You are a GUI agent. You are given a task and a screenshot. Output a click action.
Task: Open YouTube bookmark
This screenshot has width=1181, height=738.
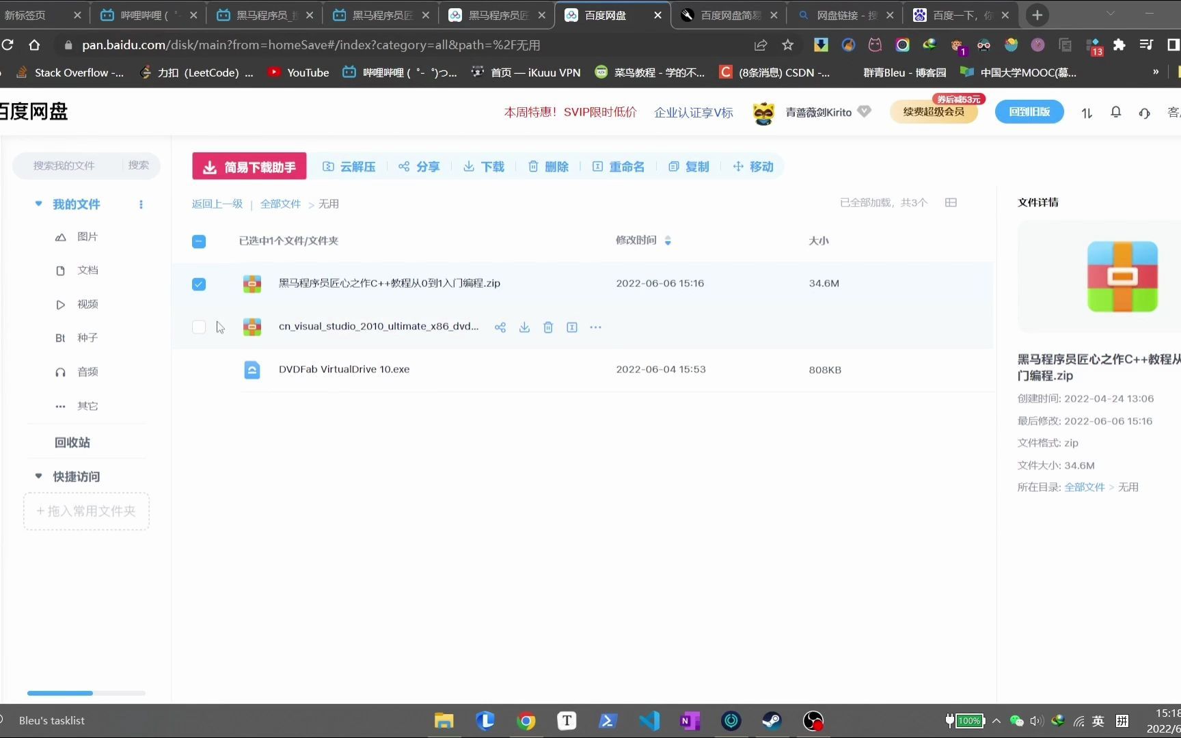click(x=299, y=72)
